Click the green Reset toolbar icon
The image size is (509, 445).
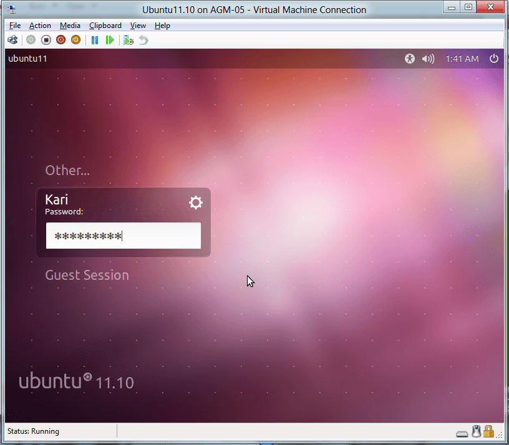110,41
